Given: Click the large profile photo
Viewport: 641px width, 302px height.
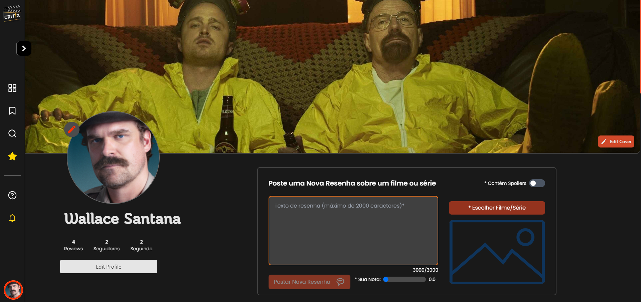Looking at the screenshot, I should tap(113, 158).
